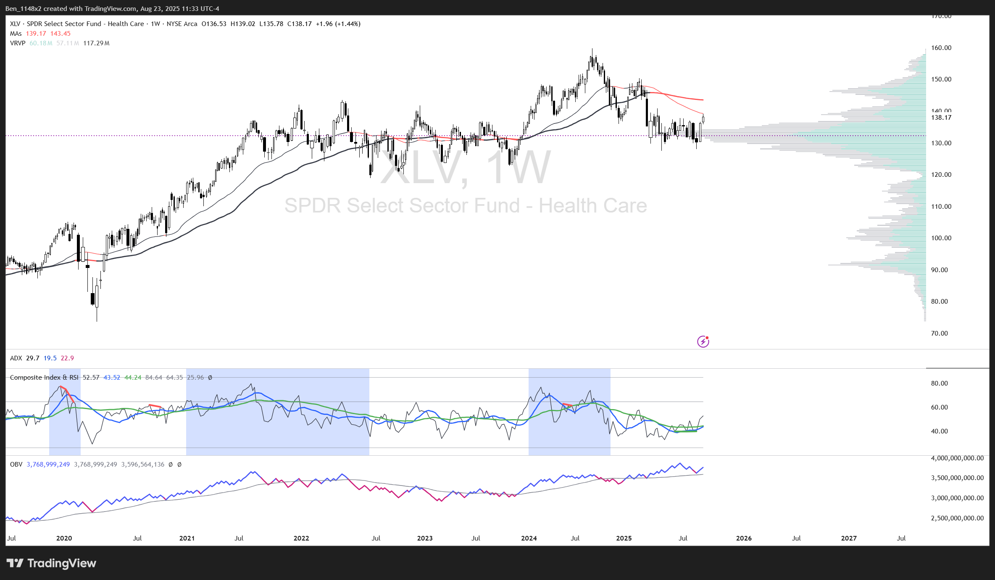Click the teal 60.18M VRVP volume value
Screen dimensions: 995x580
pos(41,43)
